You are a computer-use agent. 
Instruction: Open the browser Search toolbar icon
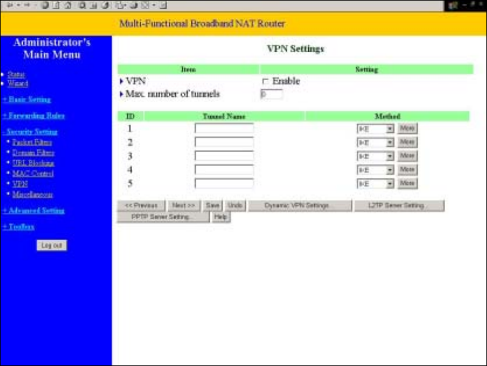click(x=82, y=5)
